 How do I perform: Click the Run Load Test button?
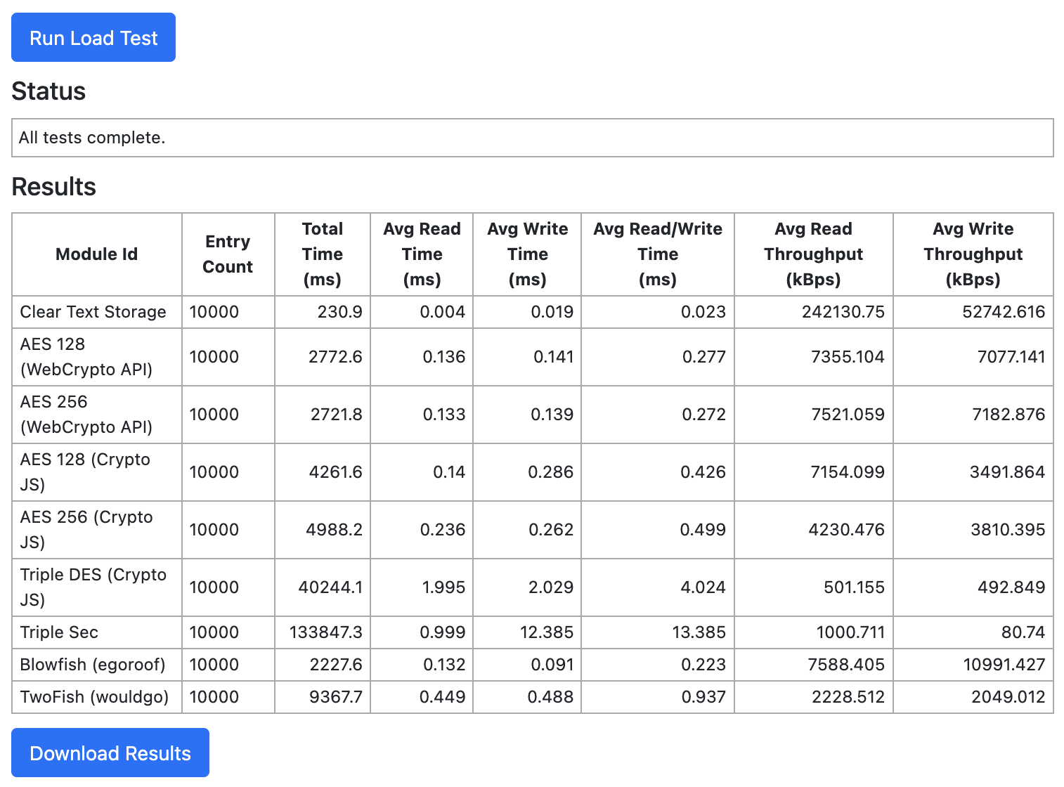(93, 37)
